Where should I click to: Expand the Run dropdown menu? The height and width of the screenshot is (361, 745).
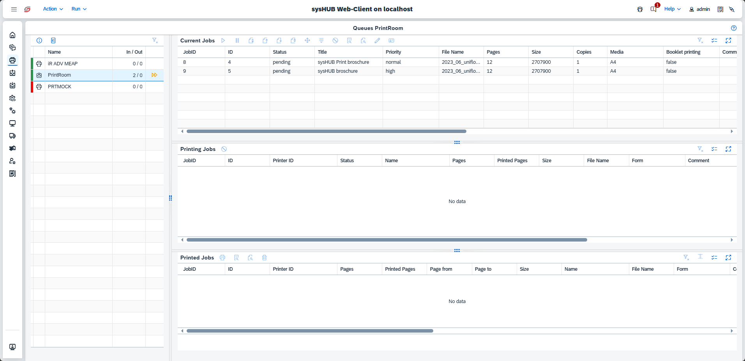79,9
